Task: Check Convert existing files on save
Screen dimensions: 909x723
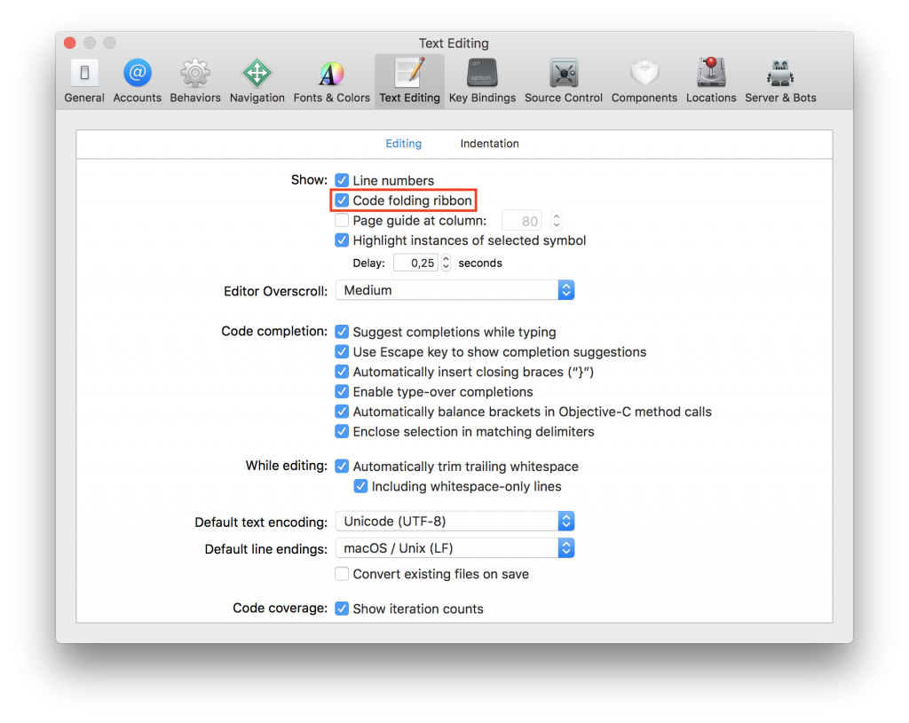Action: coord(342,574)
